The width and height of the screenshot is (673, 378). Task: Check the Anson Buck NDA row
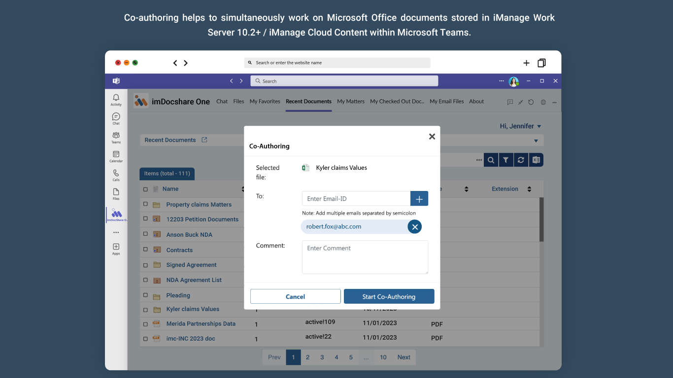pos(145,235)
